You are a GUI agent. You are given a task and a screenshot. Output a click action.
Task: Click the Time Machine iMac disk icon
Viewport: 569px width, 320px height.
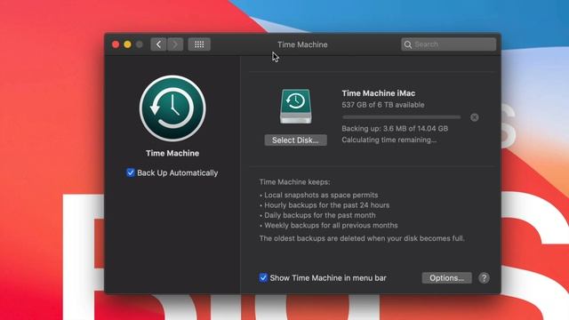pyautogui.click(x=296, y=107)
